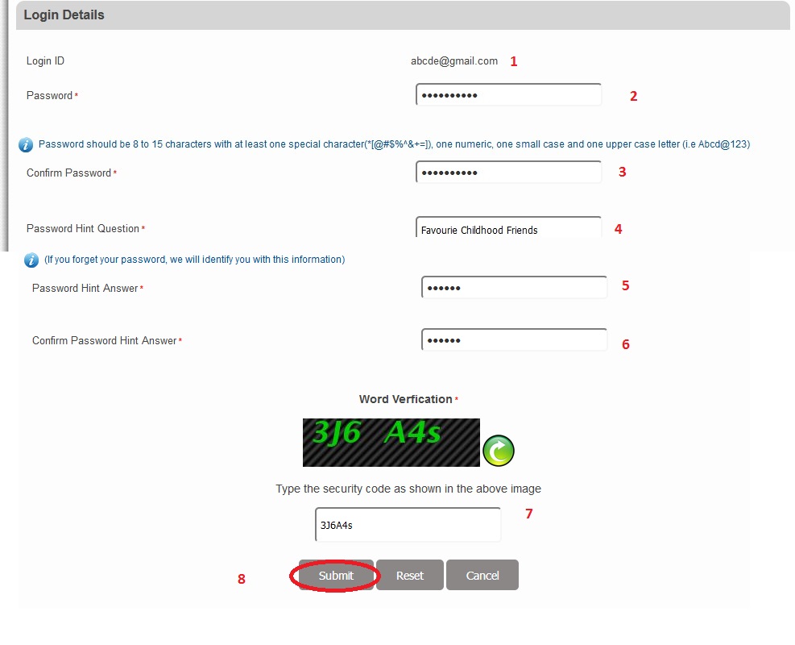Focus the Password input field
This screenshot has width=795, height=645.
[508, 95]
